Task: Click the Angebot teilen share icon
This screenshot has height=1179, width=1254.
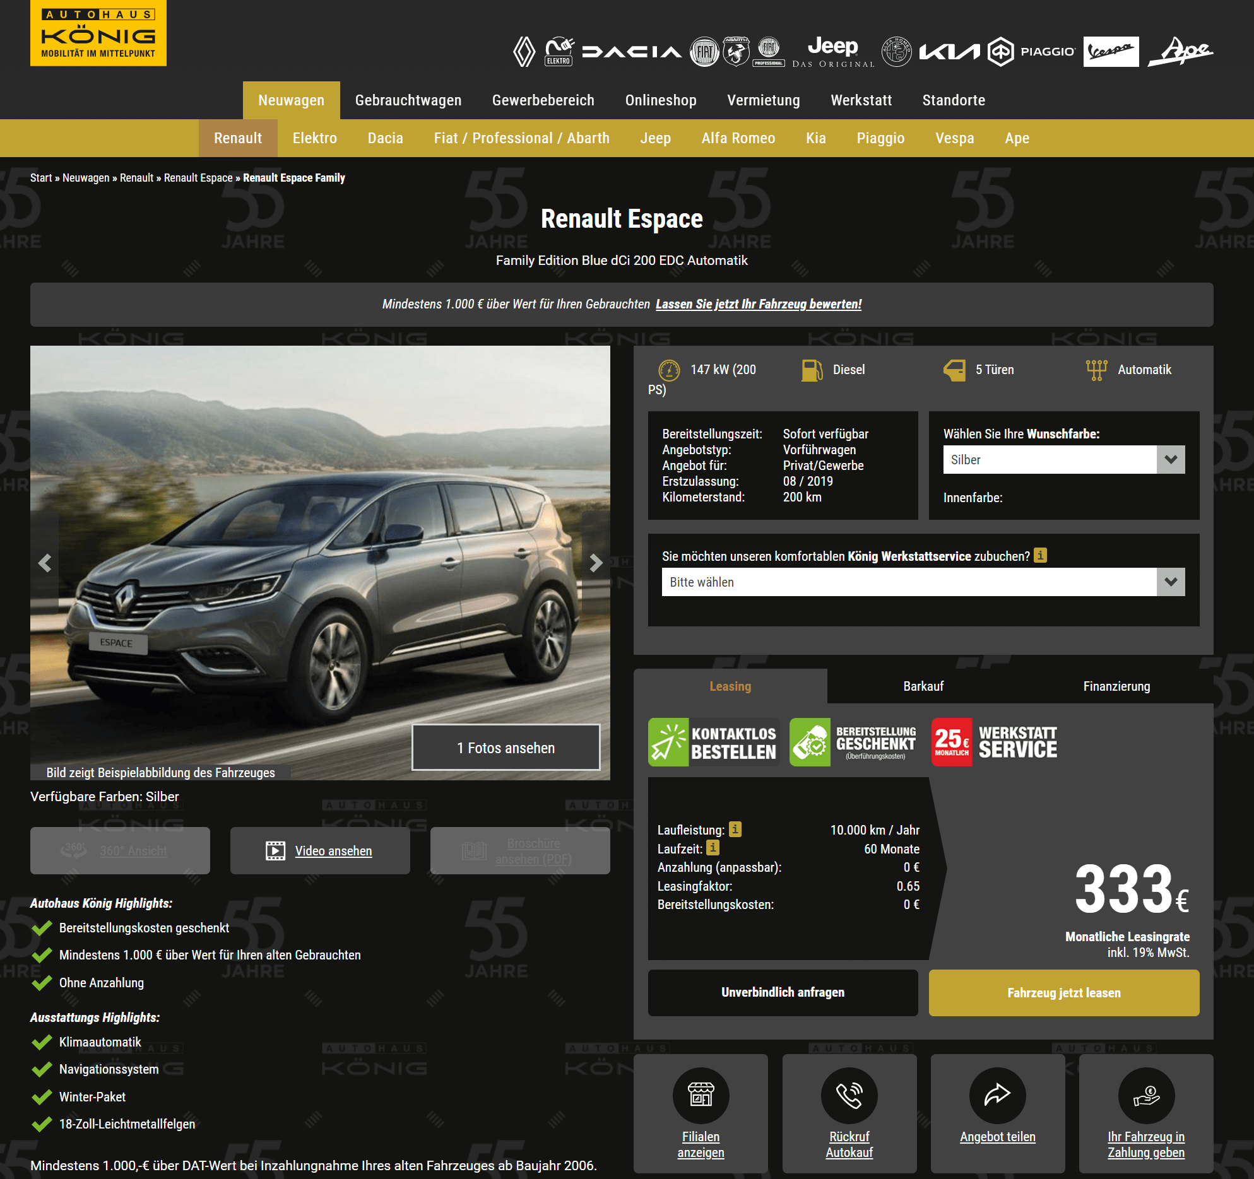Action: [998, 1095]
